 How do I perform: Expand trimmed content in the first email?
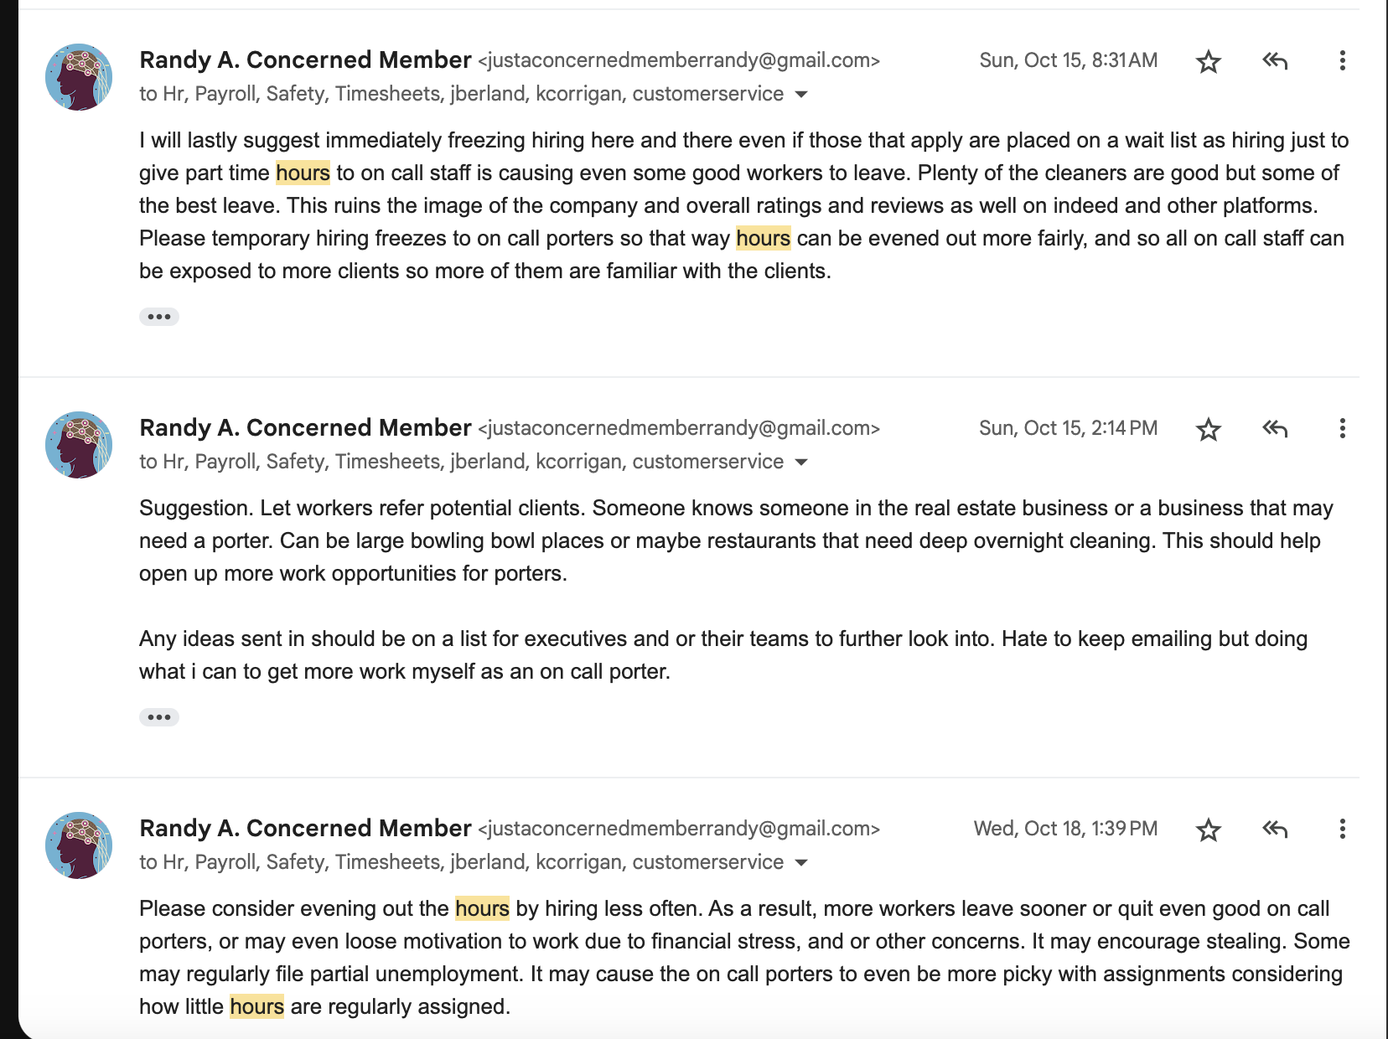click(159, 317)
